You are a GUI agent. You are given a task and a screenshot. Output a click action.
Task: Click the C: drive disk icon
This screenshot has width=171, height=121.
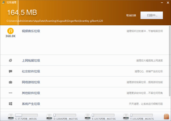click(11, 116)
